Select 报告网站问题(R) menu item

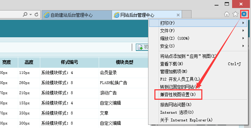point(198,105)
